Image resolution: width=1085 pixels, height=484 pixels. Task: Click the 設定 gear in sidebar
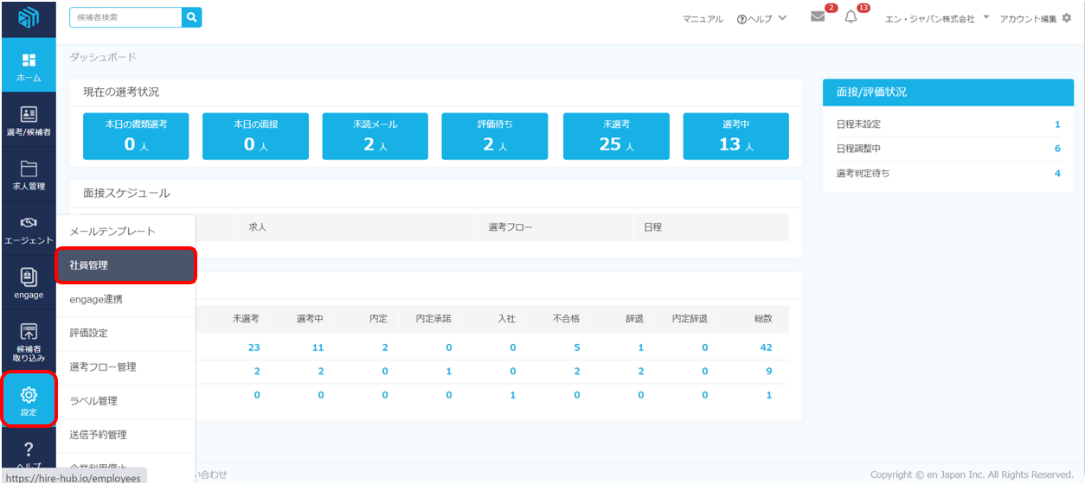click(x=28, y=401)
